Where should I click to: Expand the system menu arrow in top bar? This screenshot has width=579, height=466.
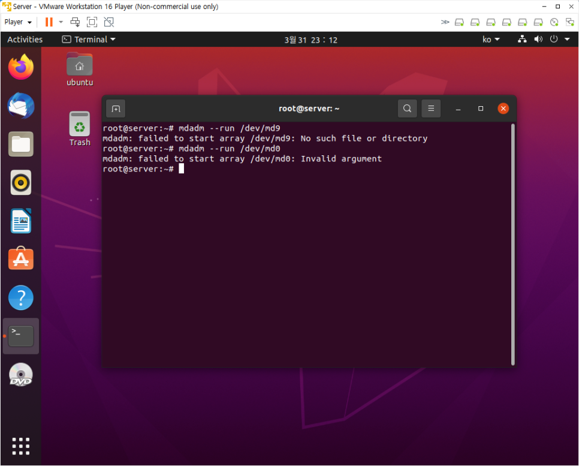[x=567, y=39]
